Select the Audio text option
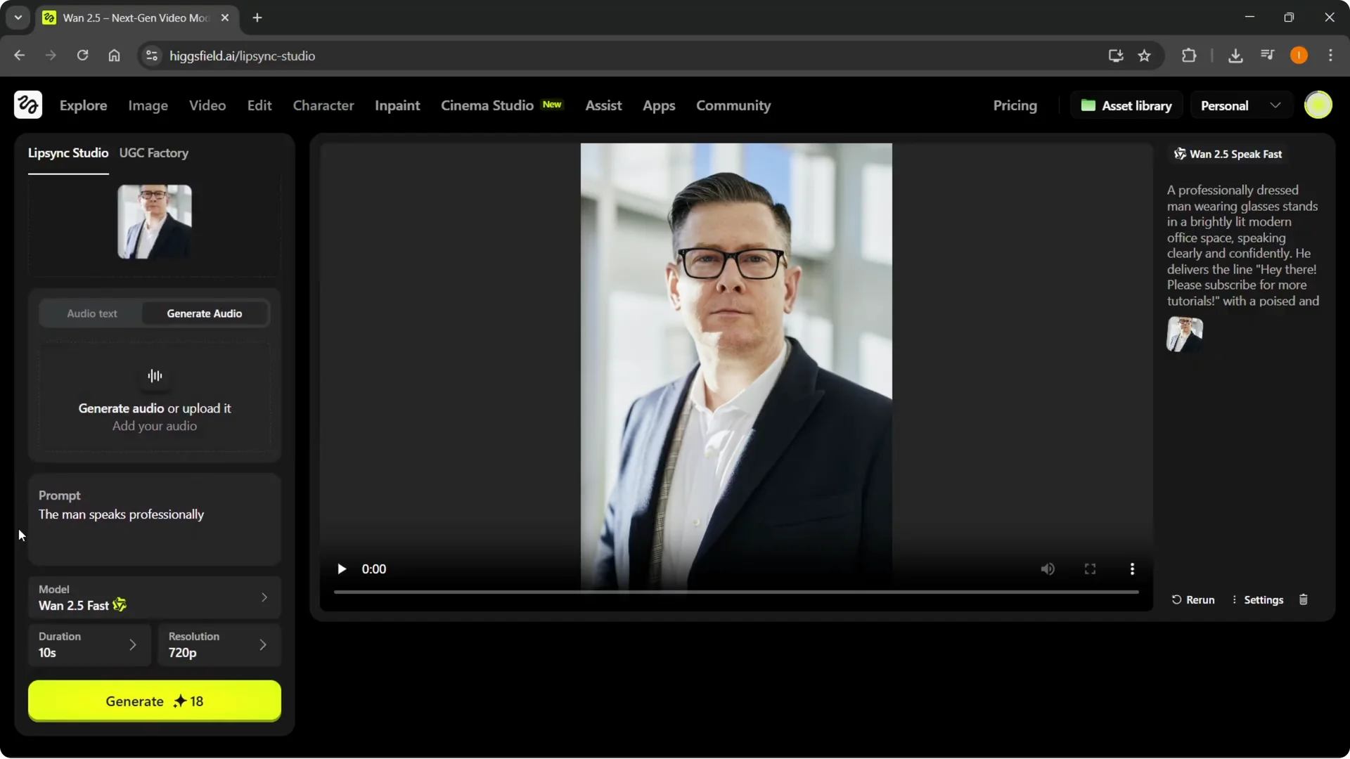The image size is (1350, 759). click(91, 313)
